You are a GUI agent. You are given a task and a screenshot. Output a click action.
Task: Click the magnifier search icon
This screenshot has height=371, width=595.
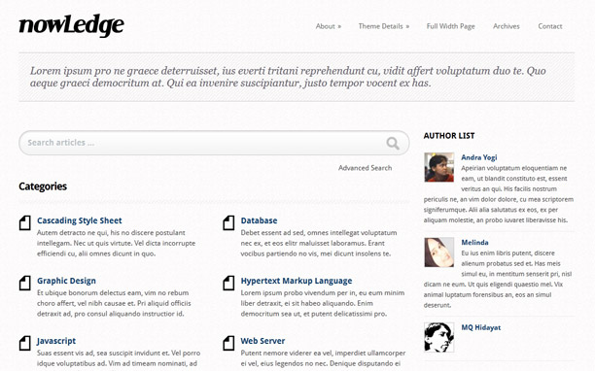coord(393,143)
